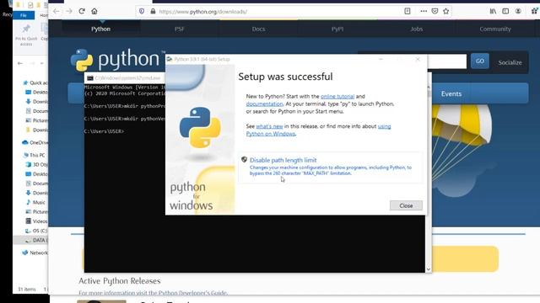Open the documentation link in Setup
The image size is (540, 303).
pyautogui.click(x=264, y=104)
